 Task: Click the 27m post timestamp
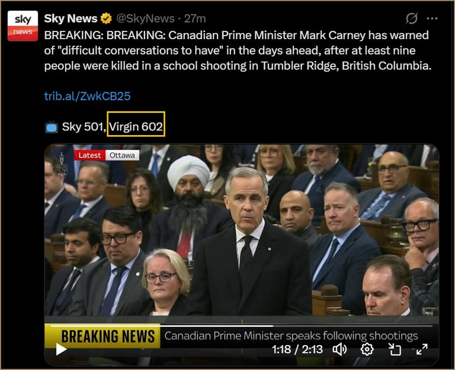[x=195, y=18]
